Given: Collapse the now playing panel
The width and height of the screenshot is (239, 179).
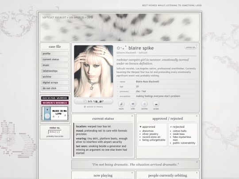Looking at the screenshot, I should coord(132,173).
